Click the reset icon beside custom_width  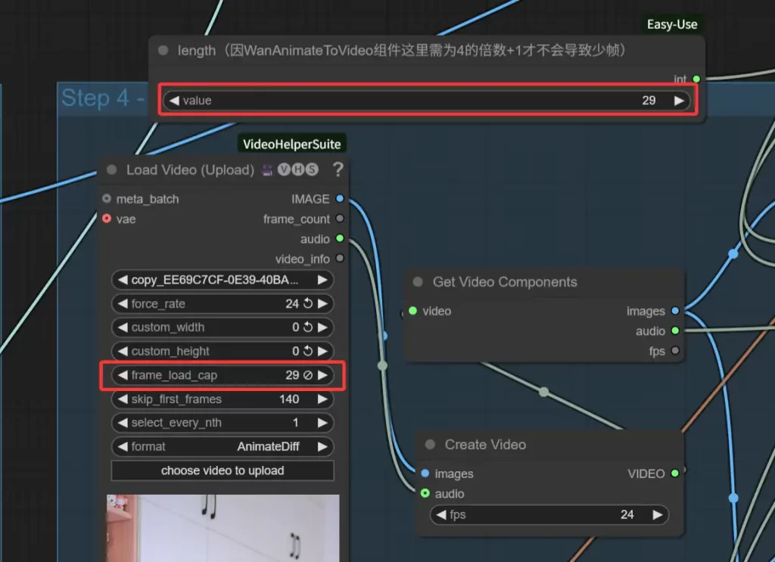(x=308, y=328)
